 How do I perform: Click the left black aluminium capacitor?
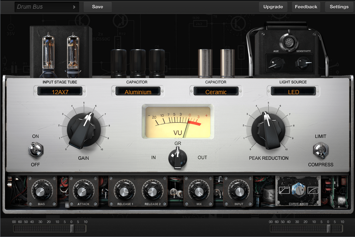click(119, 63)
